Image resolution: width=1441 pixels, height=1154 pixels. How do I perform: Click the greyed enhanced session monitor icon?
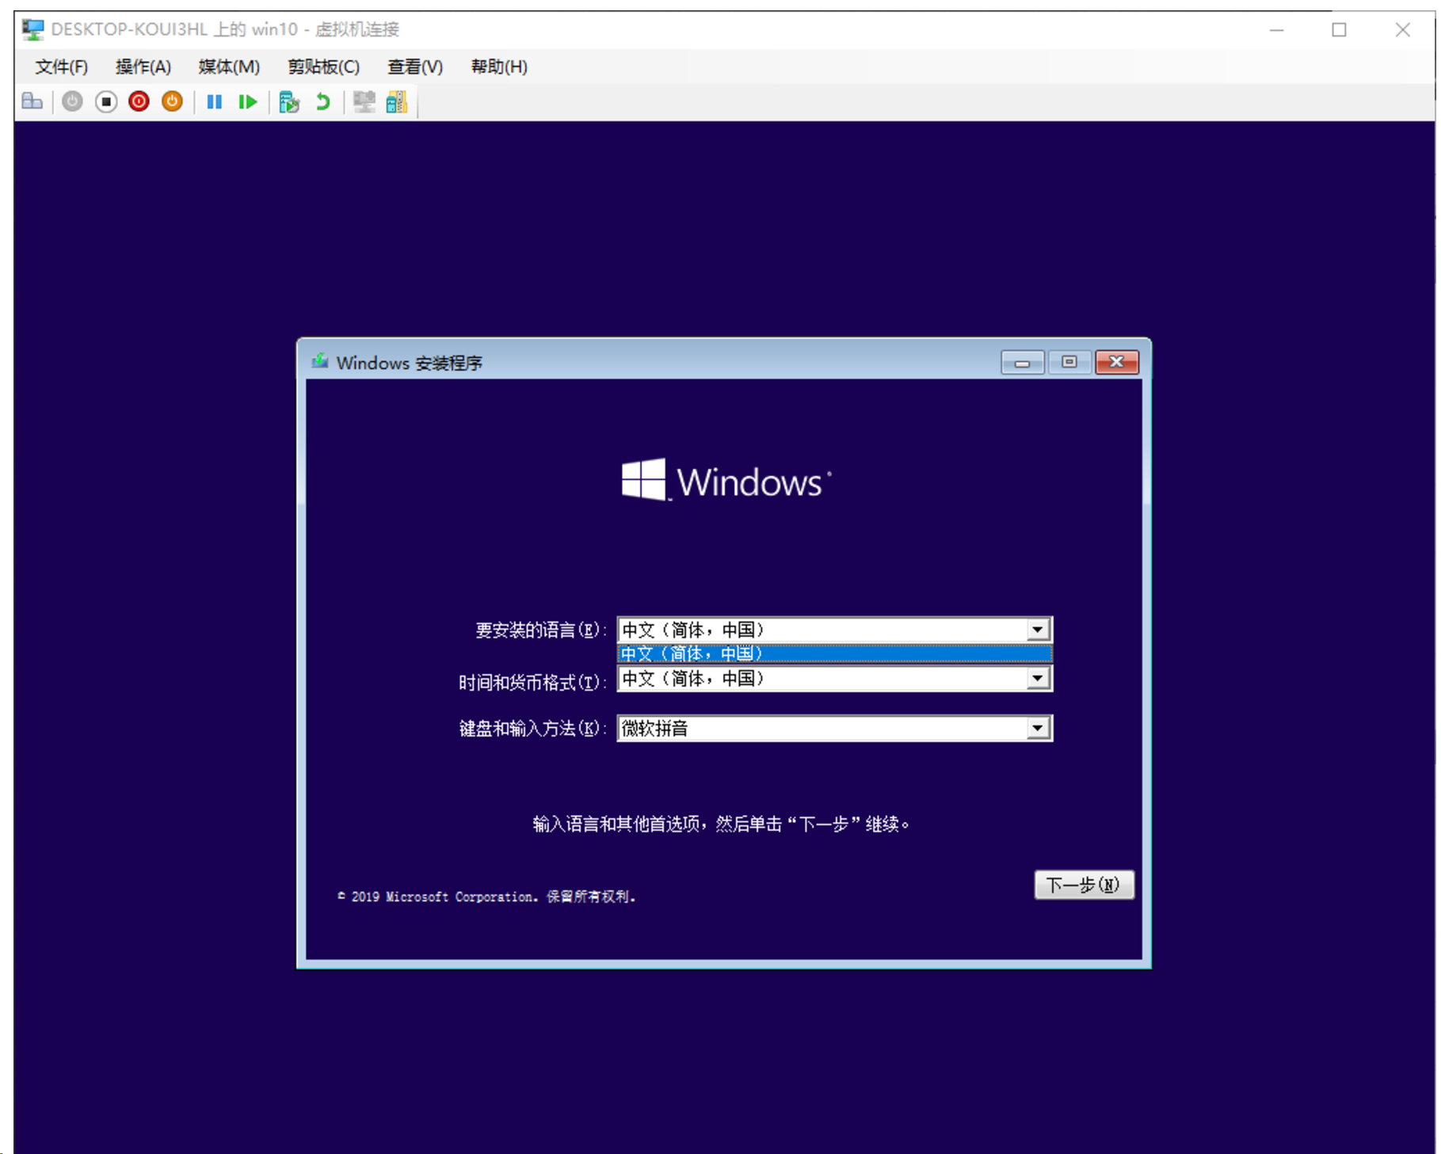click(364, 101)
